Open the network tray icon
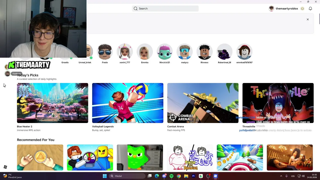The image size is (320, 180). click(x=299, y=176)
